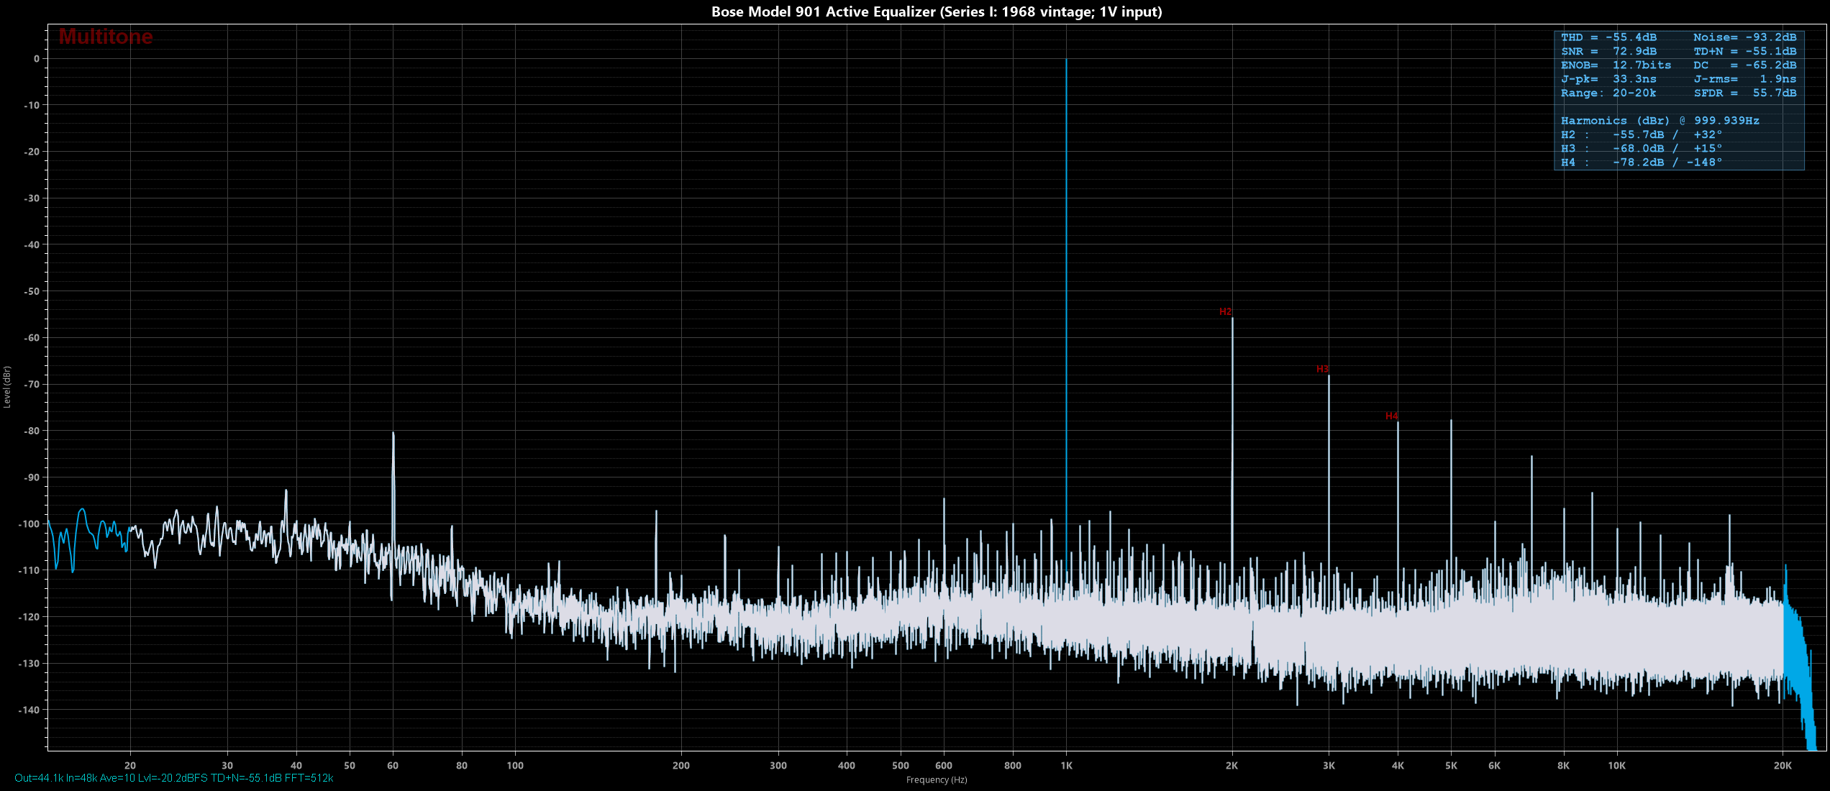Click the 100 Hz frequency axis tick label
Screen dimensions: 1830x791
pos(515,766)
